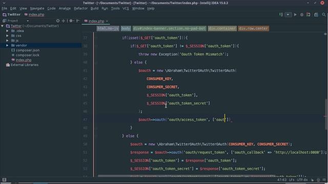Open the Project Structure icon
This screenshot has height=184, width=328.
316,15
